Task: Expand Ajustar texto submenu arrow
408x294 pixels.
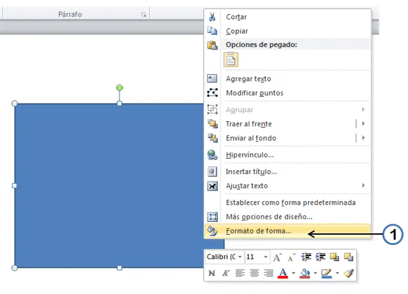Action: pyautogui.click(x=364, y=186)
